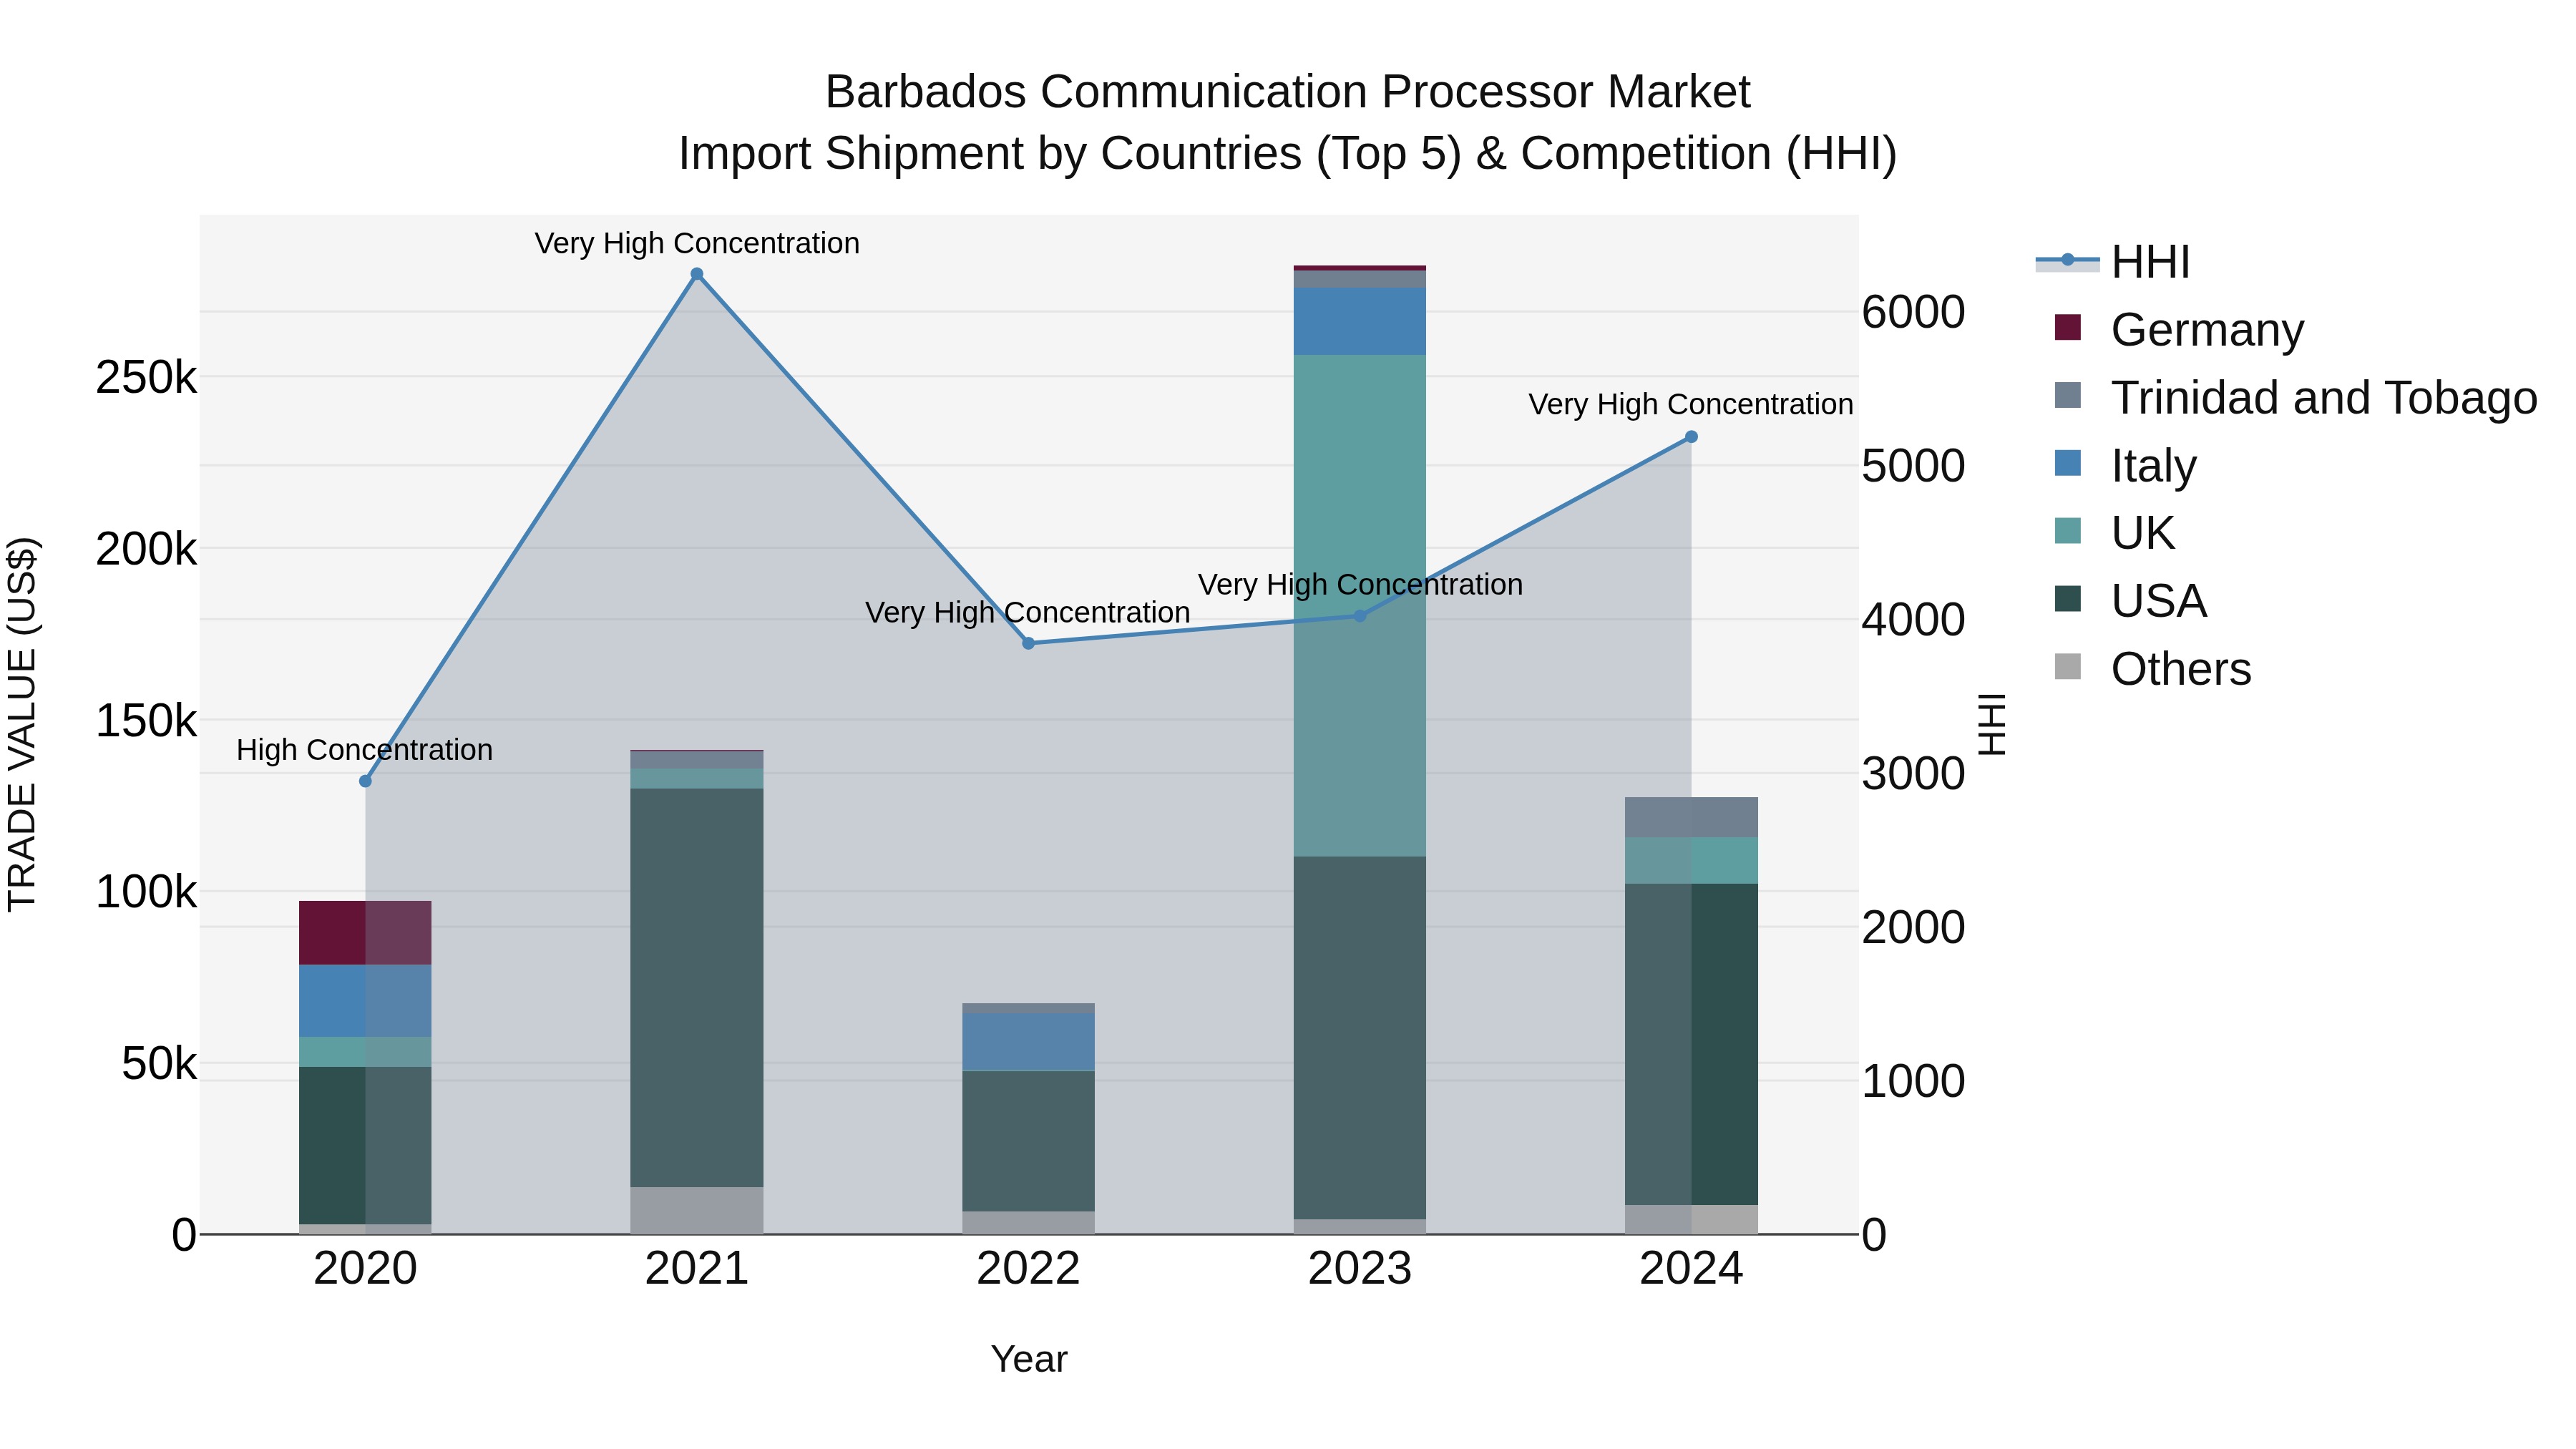This screenshot has height=1449, width=2576.
Task: Click USA bar segment in 2021
Action: coord(697,988)
